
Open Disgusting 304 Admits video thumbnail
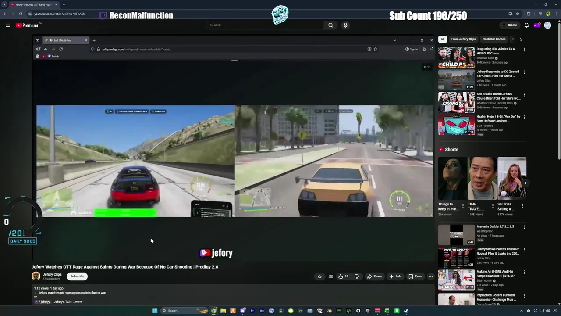click(x=456, y=57)
